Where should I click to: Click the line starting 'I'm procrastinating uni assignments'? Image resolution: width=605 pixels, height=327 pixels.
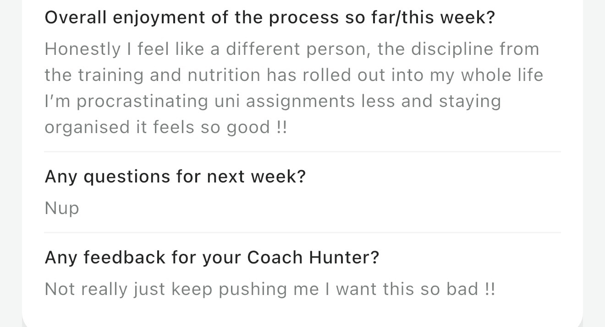(273, 101)
